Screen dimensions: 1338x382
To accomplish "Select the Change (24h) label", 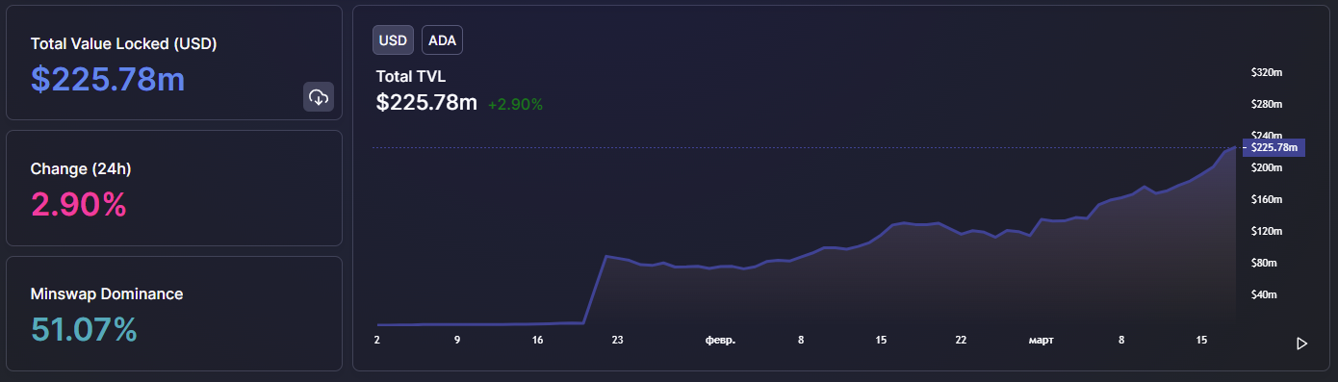I will 81,168.
